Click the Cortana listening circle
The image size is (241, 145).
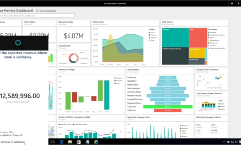(x=18, y=42)
